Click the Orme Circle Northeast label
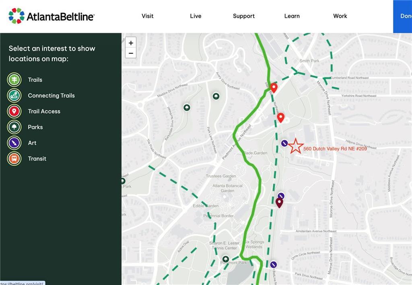This screenshot has height=285, width=412. point(306,255)
